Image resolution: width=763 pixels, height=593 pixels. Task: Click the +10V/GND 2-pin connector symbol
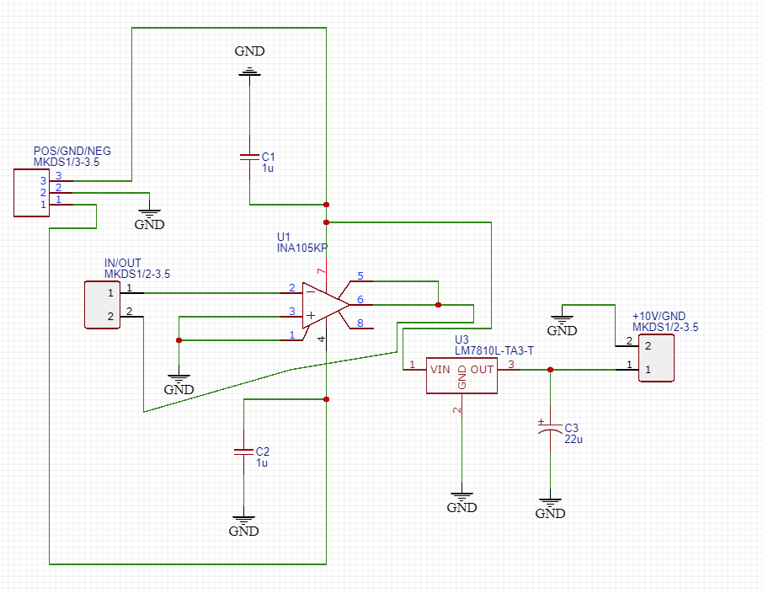656,357
